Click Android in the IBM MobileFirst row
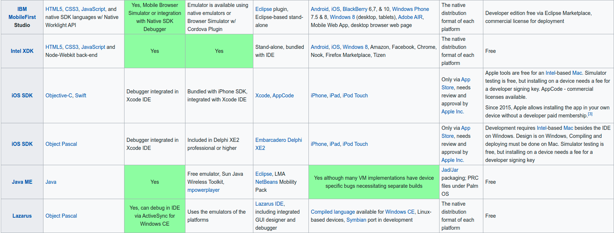614x233 pixels. tap(319, 9)
